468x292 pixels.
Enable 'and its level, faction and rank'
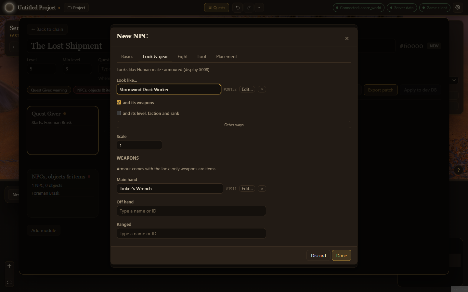coord(119,113)
